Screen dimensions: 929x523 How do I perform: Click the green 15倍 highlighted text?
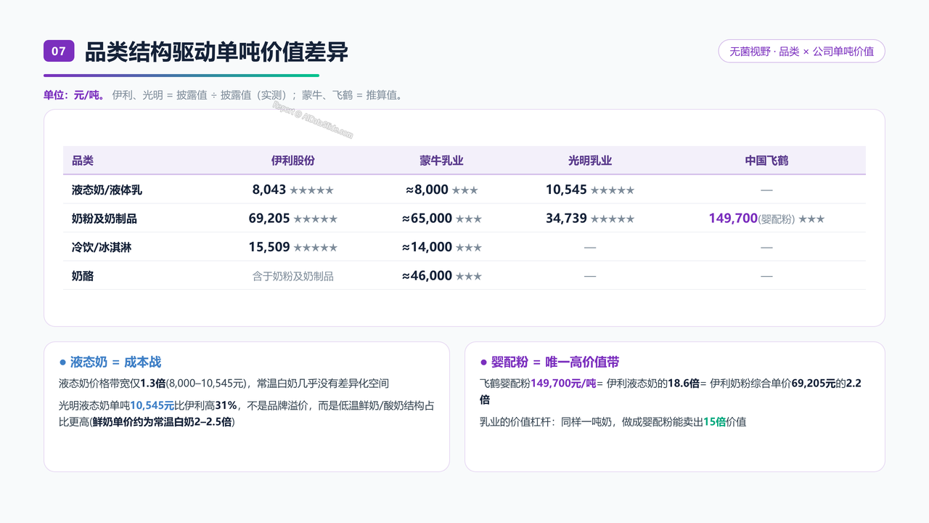715,421
